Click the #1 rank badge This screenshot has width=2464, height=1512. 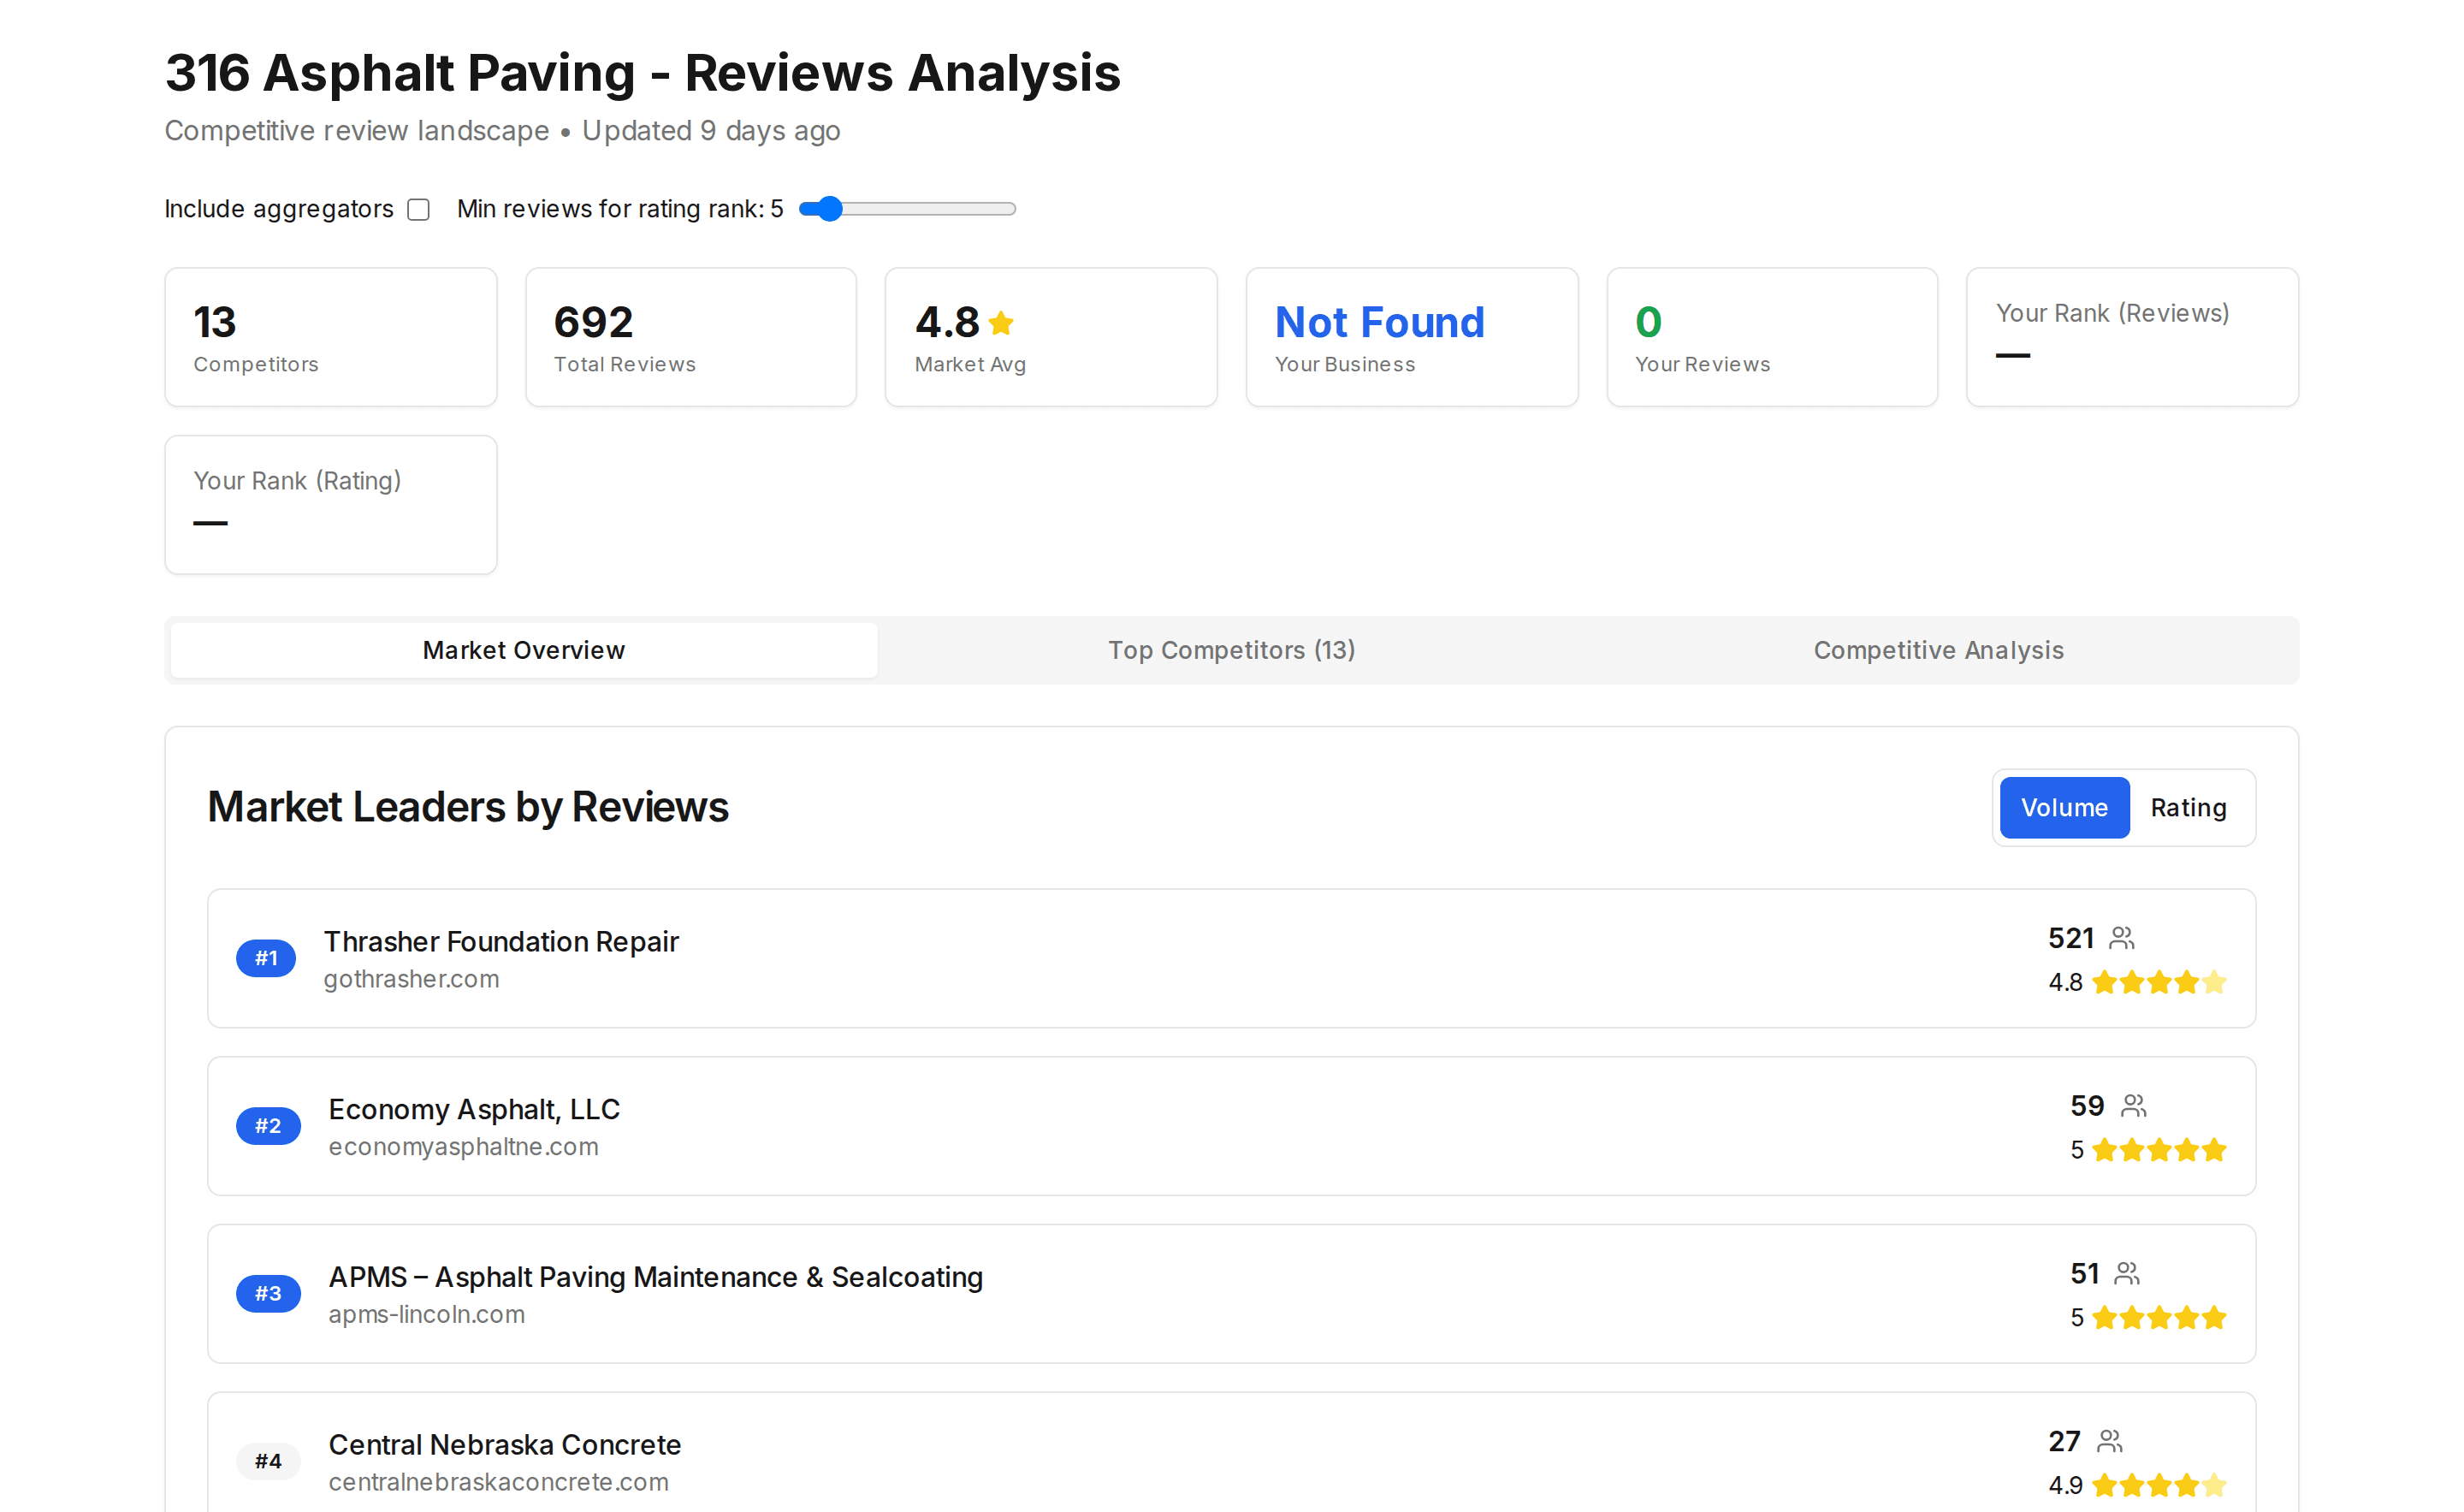tap(266, 958)
